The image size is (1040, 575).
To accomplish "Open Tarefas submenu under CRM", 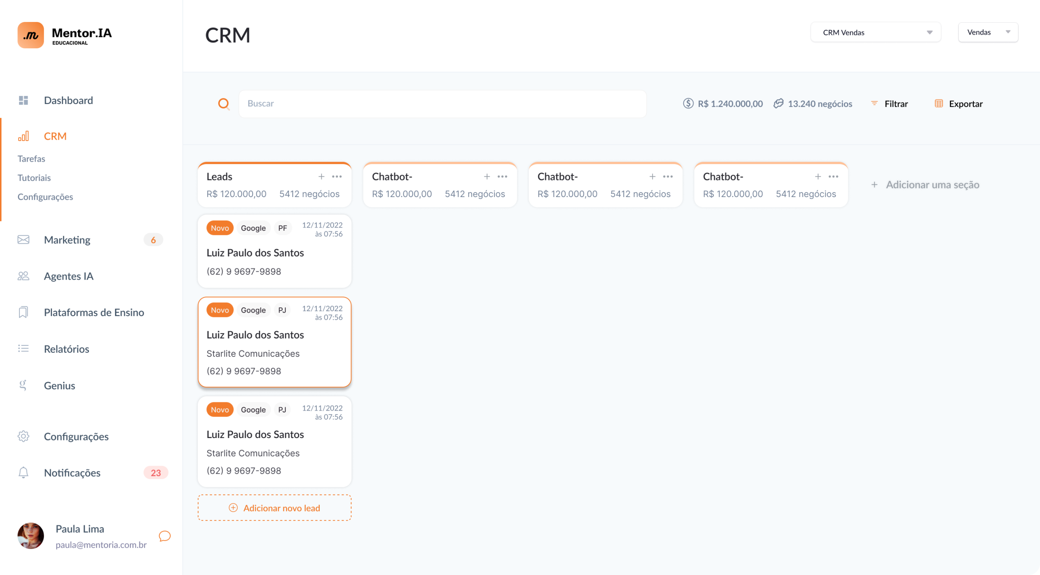I will 31,159.
